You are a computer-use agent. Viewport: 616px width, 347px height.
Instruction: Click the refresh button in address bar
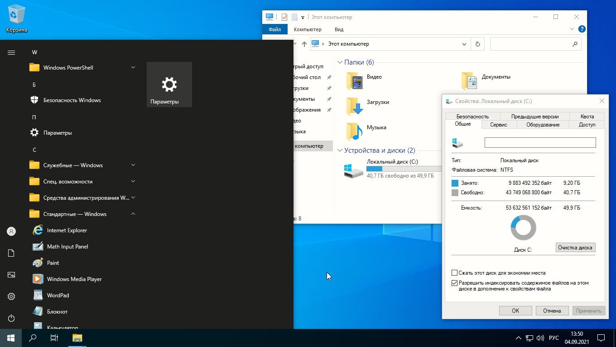coord(477,44)
